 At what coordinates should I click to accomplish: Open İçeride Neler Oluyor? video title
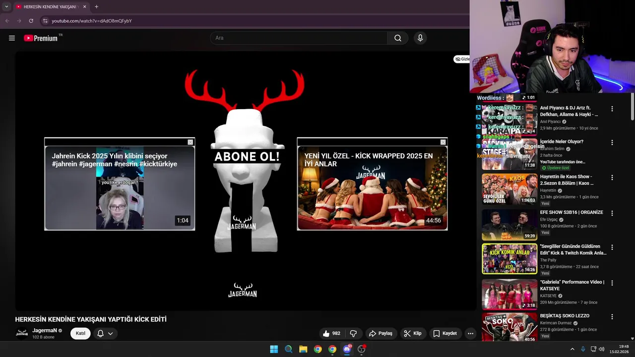point(562,142)
